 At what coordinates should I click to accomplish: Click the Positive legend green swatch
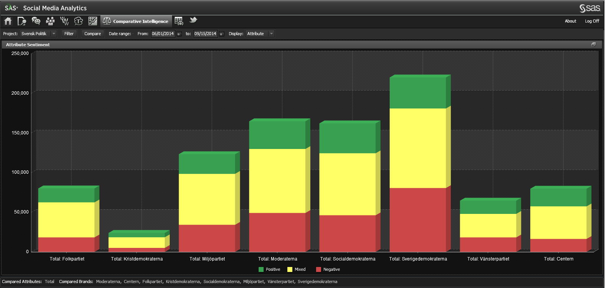[x=261, y=269]
